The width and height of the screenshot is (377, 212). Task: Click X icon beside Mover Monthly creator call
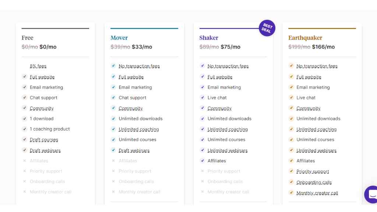coord(113,192)
